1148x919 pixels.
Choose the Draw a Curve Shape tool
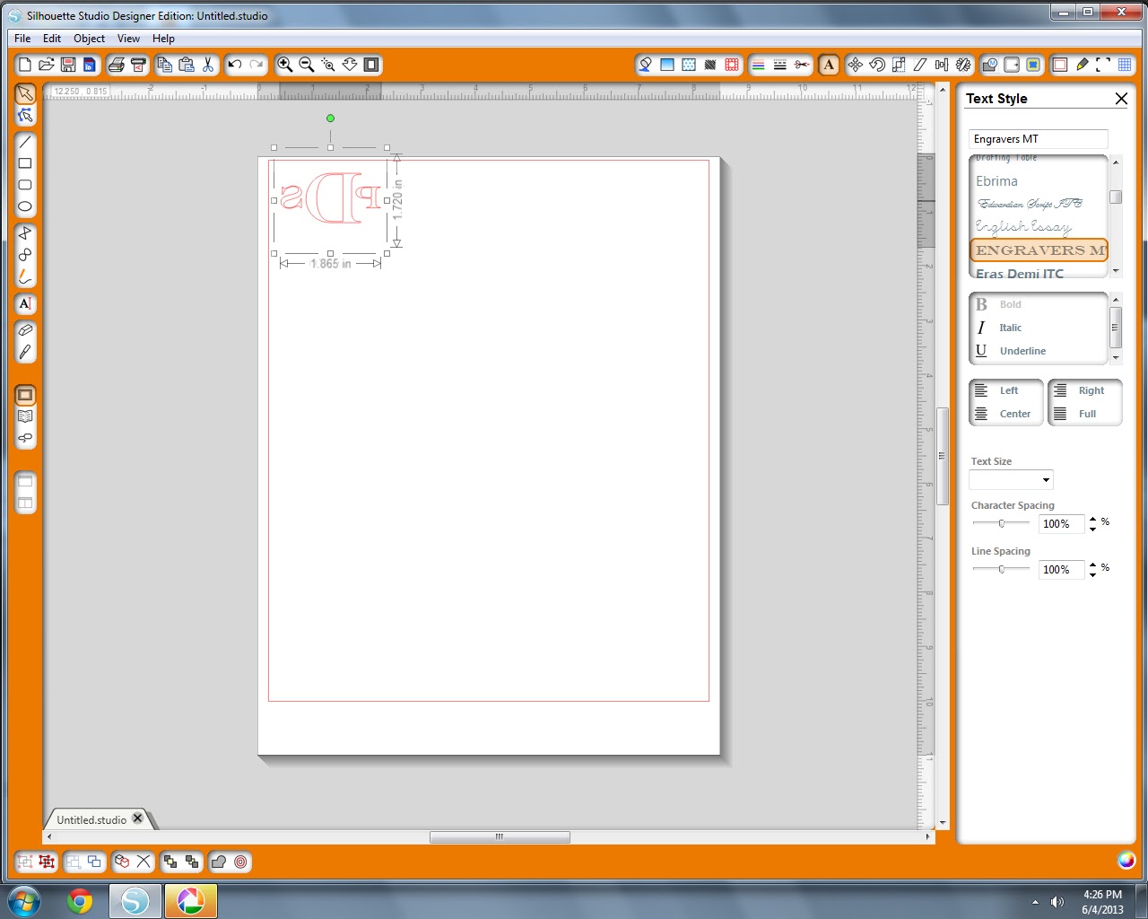point(25,255)
